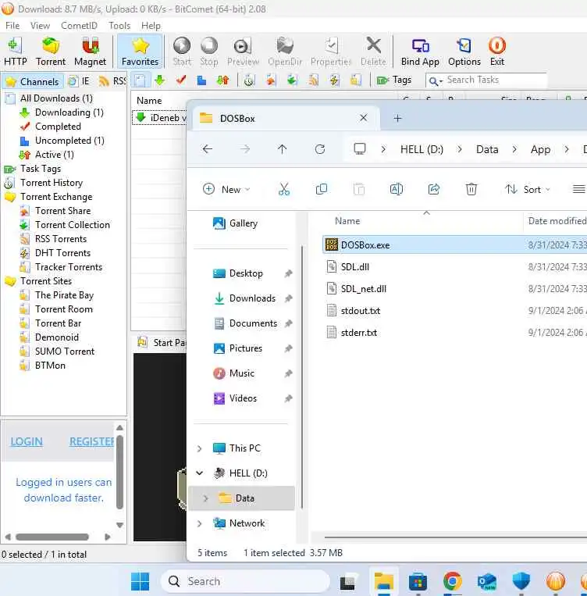This screenshot has height=596, width=587.
Task: Click the Delete trash icon
Action: point(471,189)
